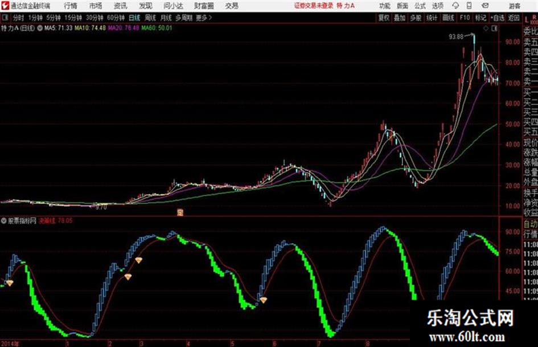Click the MA20 purple label
This screenshot has height=347, width=538.
point(124,28)
